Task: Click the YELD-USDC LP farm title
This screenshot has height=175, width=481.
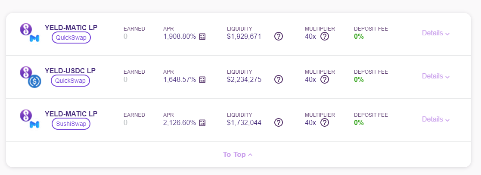Action: 70,71
